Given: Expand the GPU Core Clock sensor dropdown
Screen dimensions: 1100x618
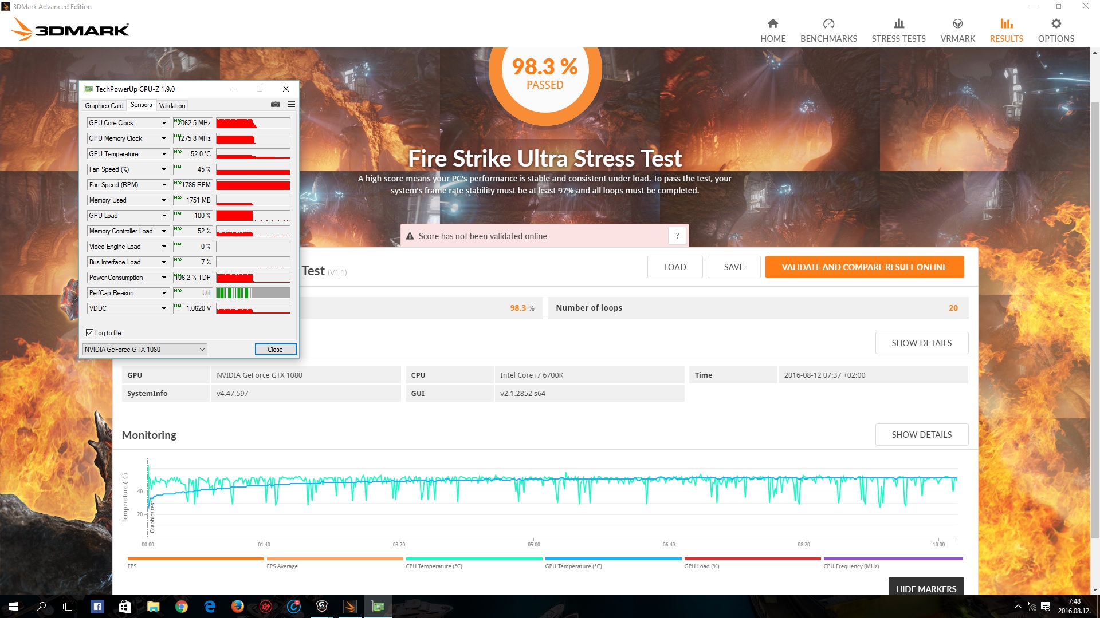Looking at the screenshot, I should 164,123.
